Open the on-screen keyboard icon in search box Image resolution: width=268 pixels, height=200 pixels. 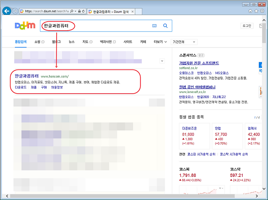pos(154,26)
